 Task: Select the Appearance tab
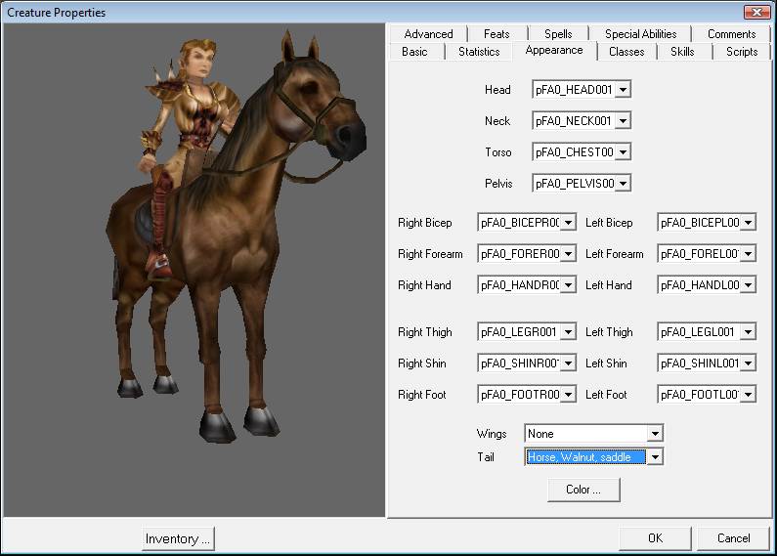pyautogui.click(x=554, y=50)
